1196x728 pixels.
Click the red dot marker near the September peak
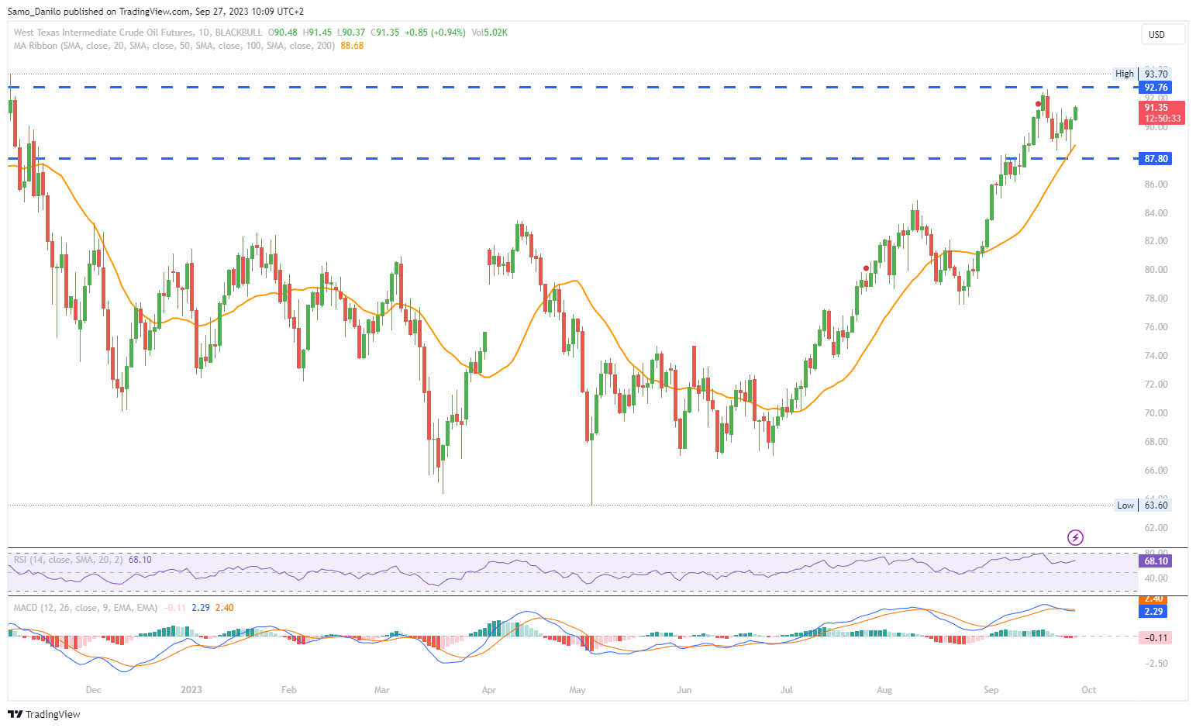click(x=1038, y=103)
